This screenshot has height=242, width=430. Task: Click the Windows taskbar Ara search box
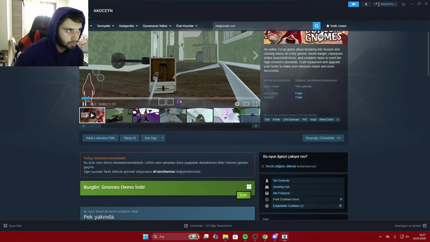click(x=175, y=237)
